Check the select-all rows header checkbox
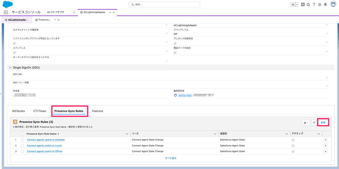Viewport: 339px width, 169px height. [22, 134]
